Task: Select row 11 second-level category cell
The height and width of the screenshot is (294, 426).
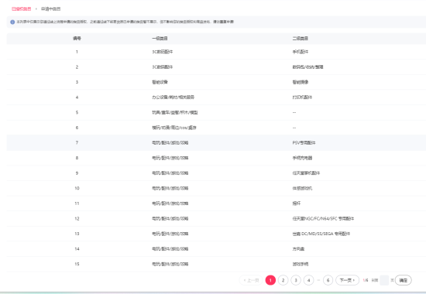Action: (297, 203)
